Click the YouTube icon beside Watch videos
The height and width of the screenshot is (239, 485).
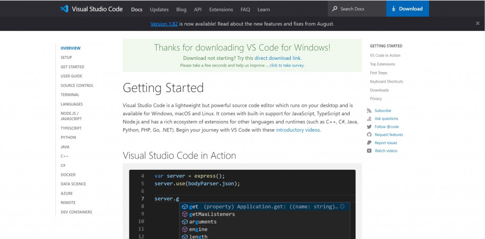pyautogui.click(x=369, y=151)
